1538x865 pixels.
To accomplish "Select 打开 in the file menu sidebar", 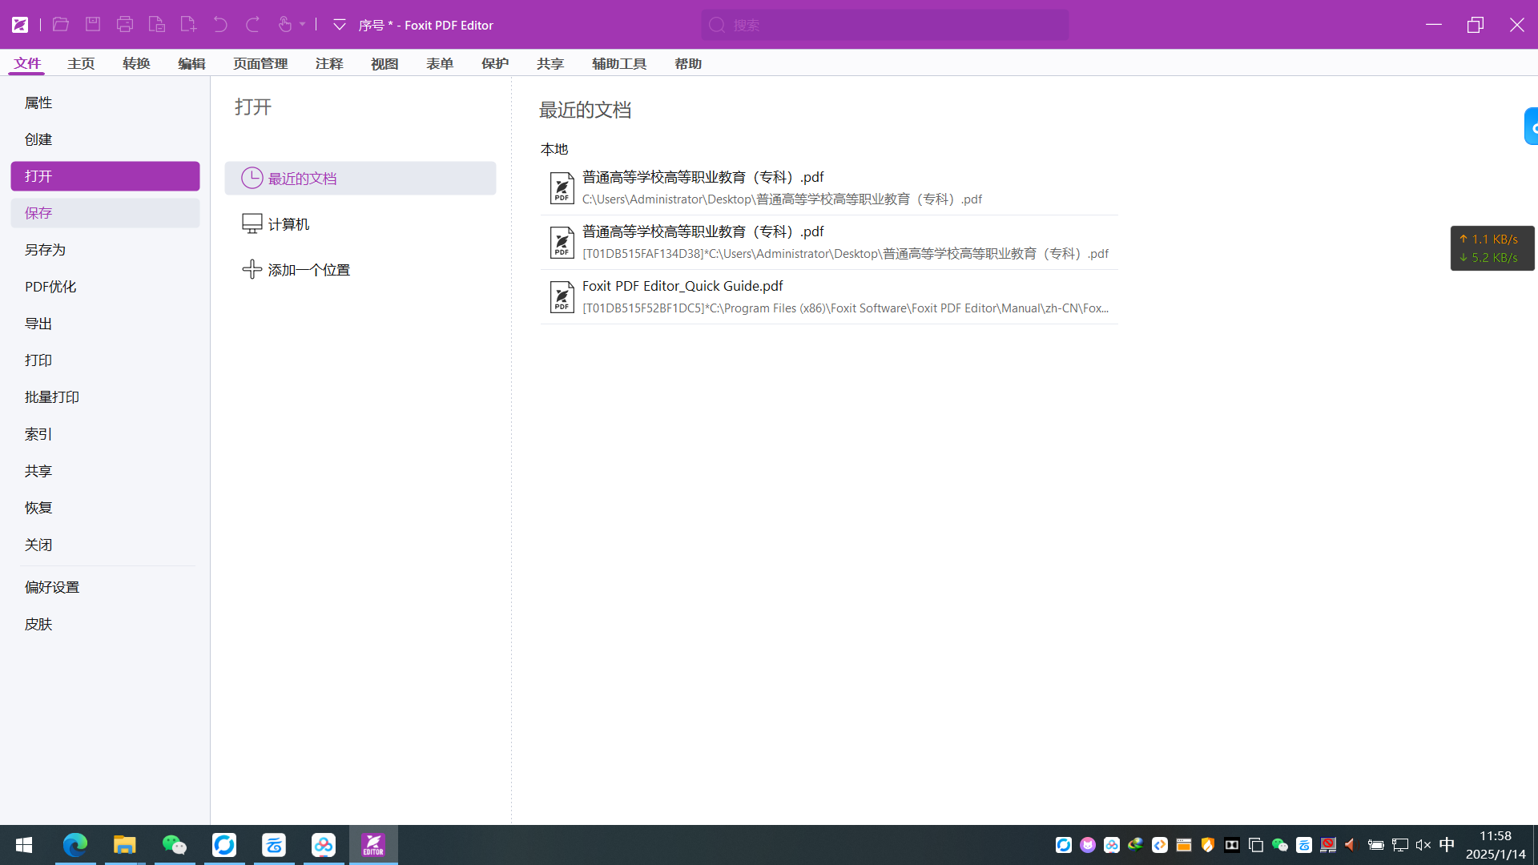I will pyautogui.click(x=105, y=176).
